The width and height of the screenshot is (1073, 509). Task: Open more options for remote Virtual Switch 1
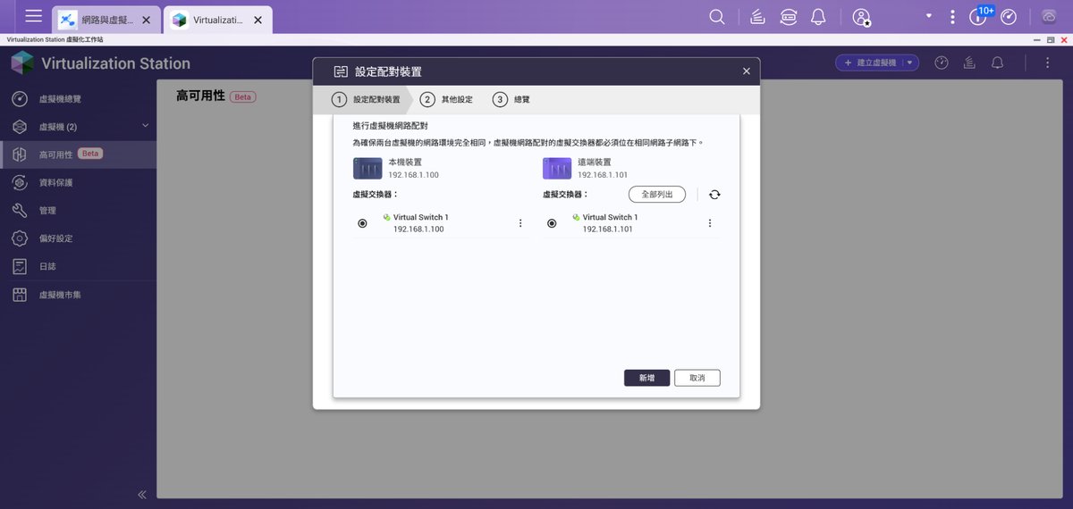click(710, 223)
